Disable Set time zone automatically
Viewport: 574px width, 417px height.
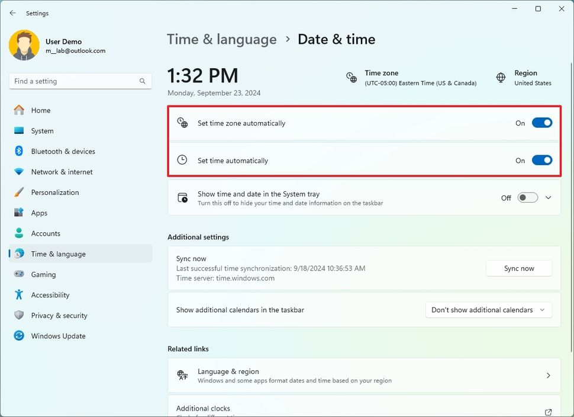[x=541, y=123]
